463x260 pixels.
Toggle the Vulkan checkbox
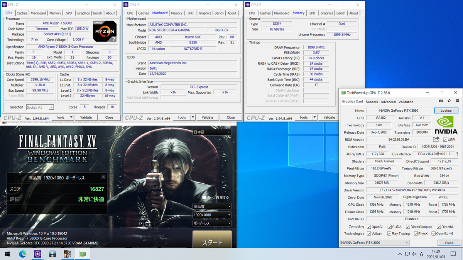[x=369, y=233]
